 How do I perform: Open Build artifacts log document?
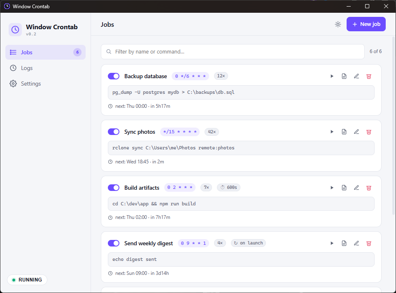pos(344,188)
